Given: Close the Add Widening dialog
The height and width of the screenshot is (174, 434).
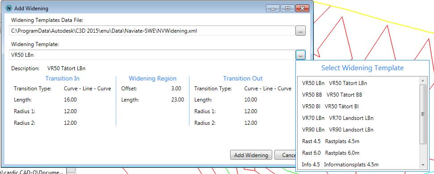Looking at the screenshot, I should (302, 8).
